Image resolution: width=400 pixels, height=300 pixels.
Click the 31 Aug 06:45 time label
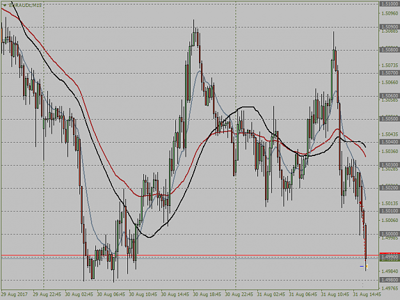pyautogui.click(x=303, y=294)
